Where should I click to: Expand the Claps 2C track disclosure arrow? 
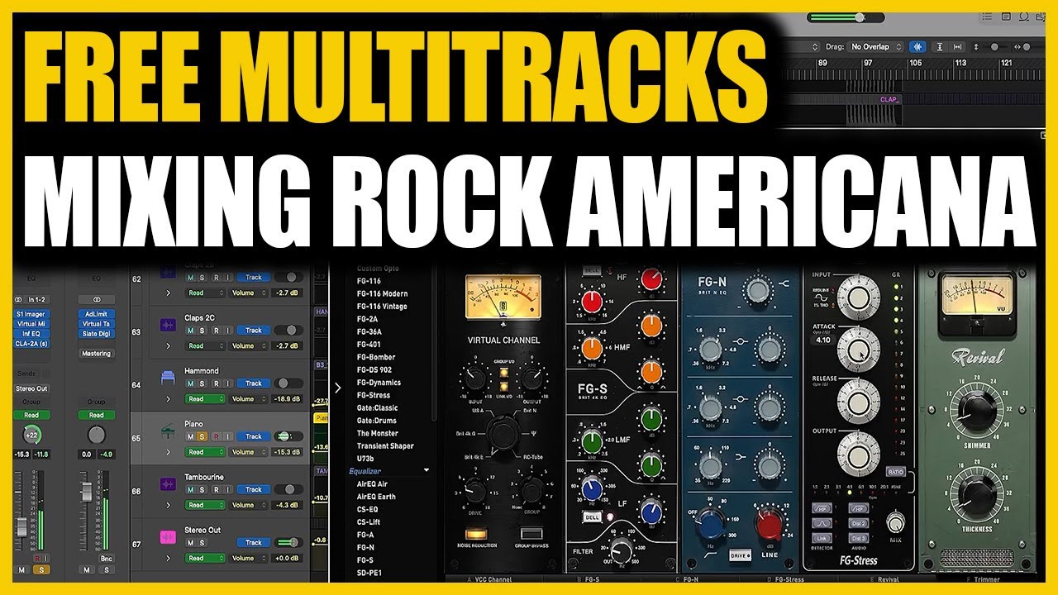[168, 346]
